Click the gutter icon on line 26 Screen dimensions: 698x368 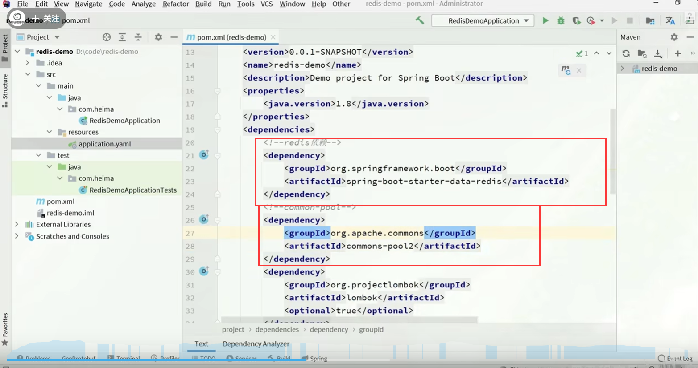[204, 219]
